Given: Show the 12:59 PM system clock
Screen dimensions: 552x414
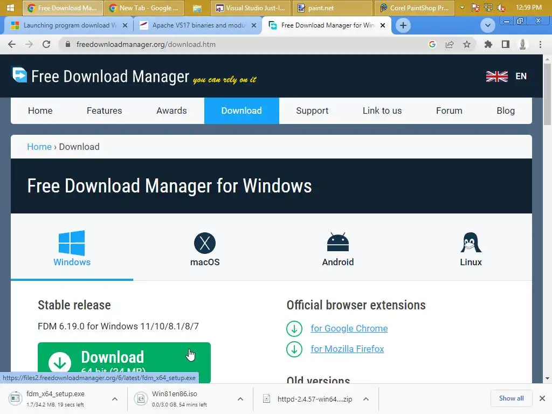Looking at the screenshot, I should point(528,8).
